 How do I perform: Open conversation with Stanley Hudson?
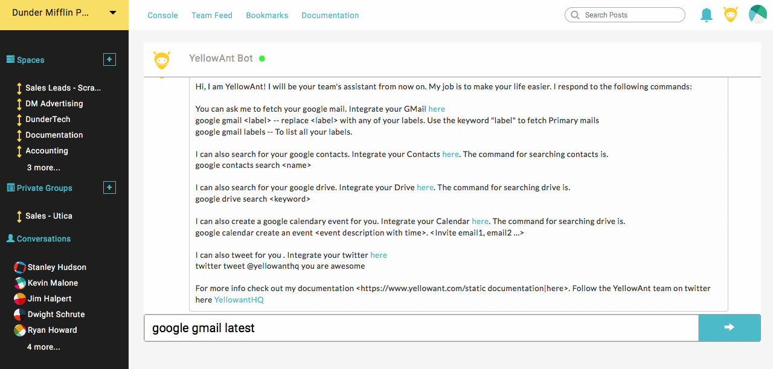(57, 267)
